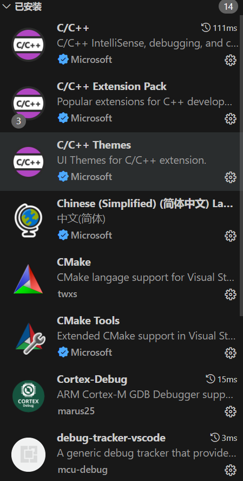This screenshot has width=243, height=481.
Task: Open manage gear for debug-tracker-vscode
Action: point(231,470)
